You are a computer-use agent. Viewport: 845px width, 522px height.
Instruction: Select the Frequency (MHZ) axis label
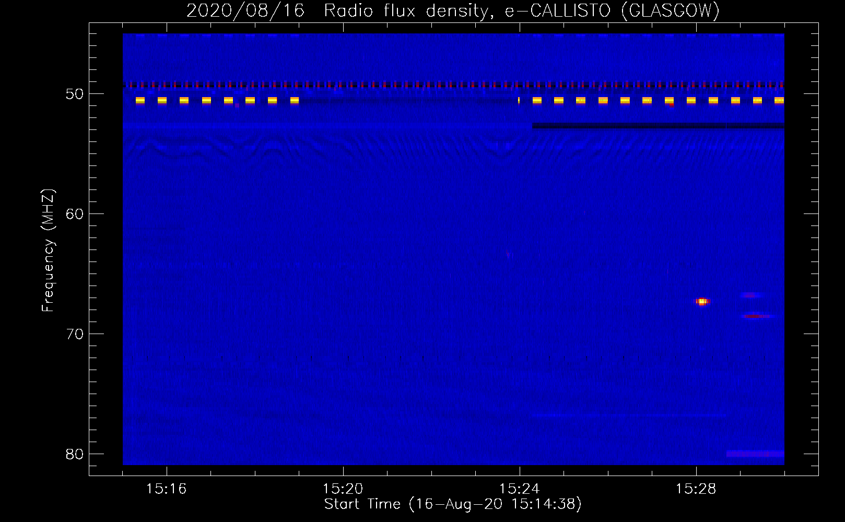[x=48, y=251]
